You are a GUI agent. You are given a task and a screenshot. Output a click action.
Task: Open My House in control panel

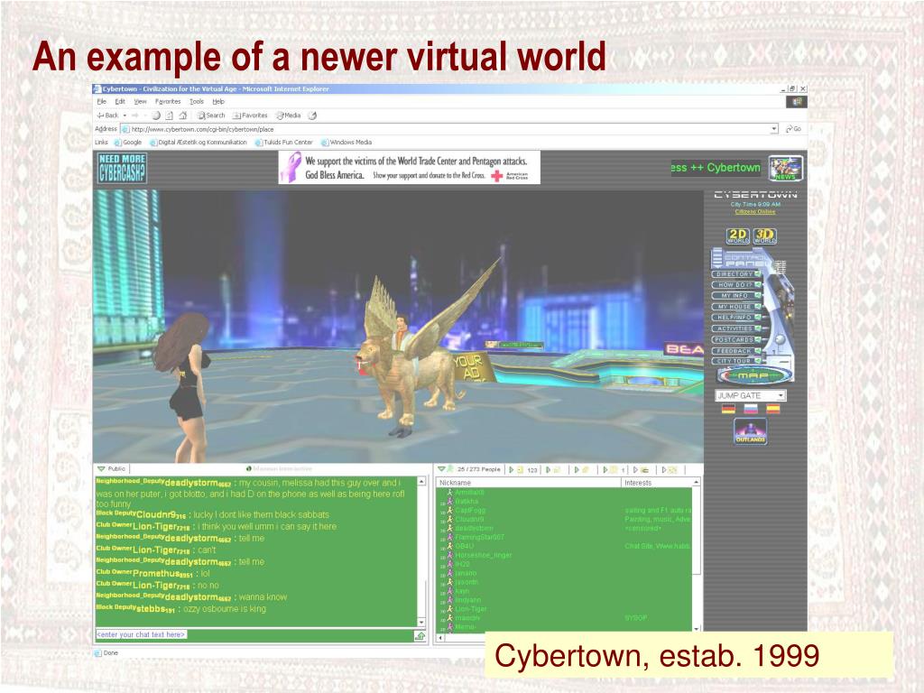click(x=736, y=307)
